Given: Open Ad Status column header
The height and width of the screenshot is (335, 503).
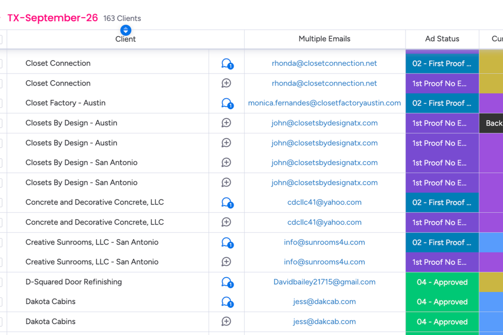Looking at the screenshot, I should (x=442, y=39).
